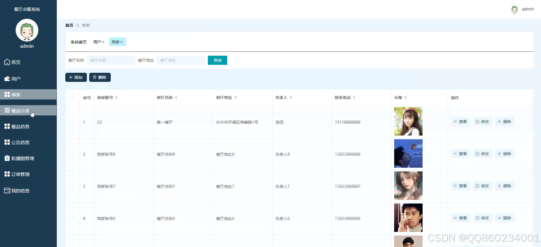Open 商家 in the sidebar
Screen dimensions: 541x247
(x=28, y=95)
